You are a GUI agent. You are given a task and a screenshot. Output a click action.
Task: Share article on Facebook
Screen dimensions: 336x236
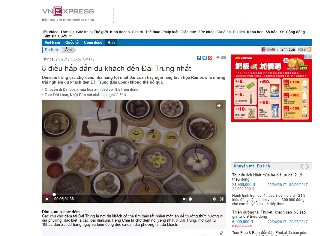point(199,58)
